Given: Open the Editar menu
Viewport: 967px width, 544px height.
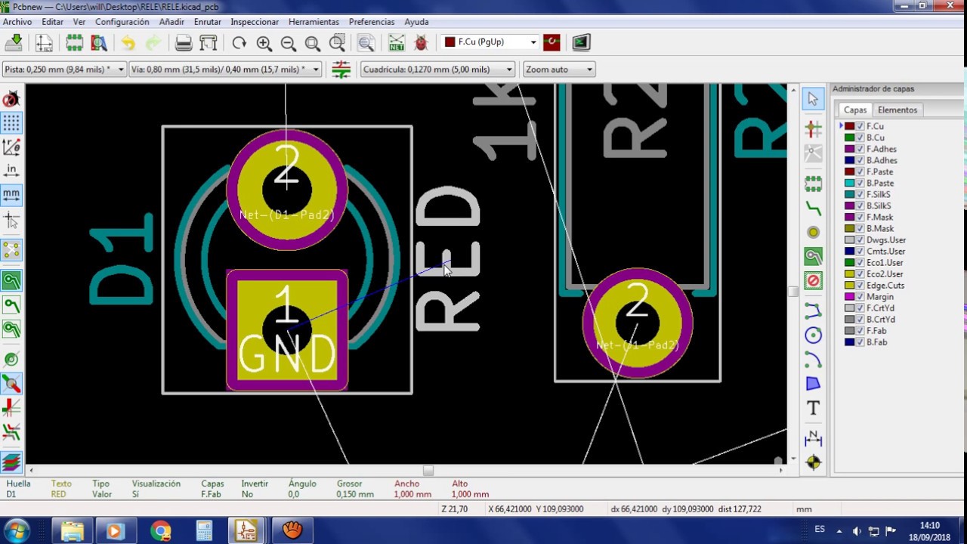Looking at the screenshot, I should click(x=52, y=22).
